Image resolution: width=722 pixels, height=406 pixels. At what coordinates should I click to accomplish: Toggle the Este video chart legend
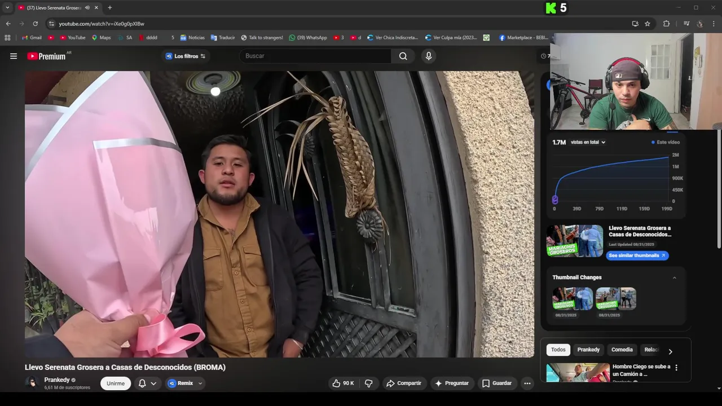click(666, 142)
